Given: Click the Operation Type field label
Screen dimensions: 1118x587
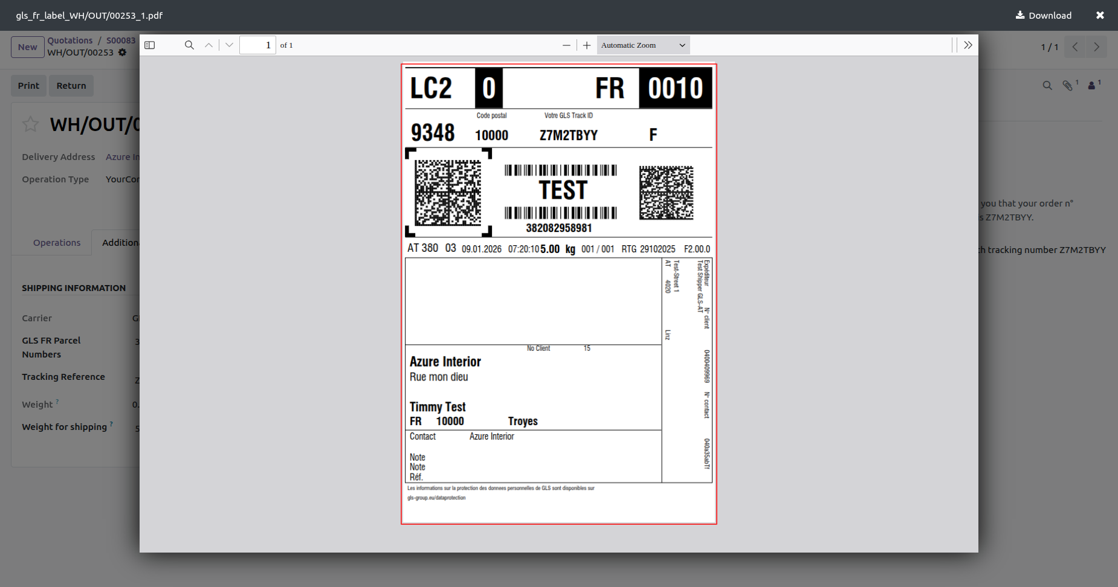Looking at the screenshot, I should coord(56,179).
